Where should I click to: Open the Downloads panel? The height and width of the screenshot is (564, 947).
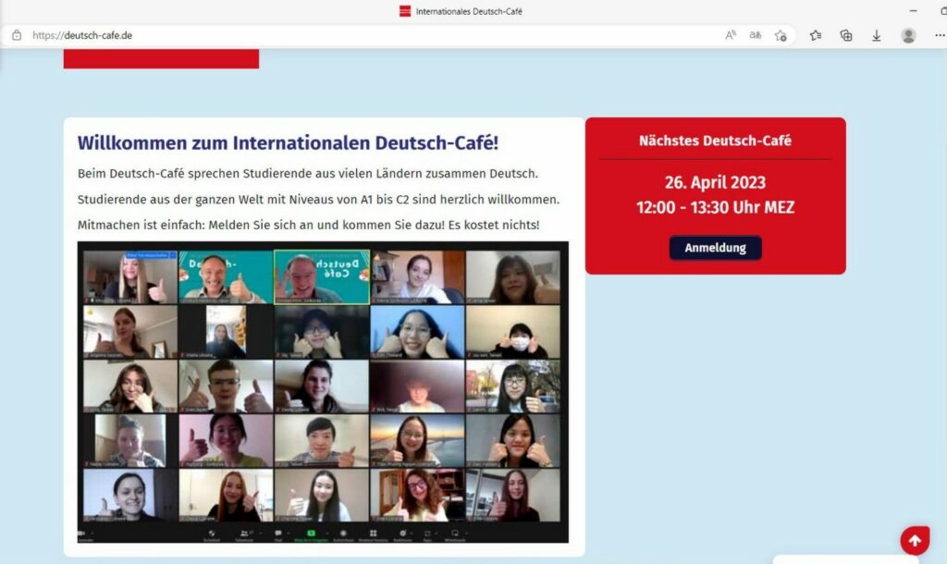pos(876,36)
